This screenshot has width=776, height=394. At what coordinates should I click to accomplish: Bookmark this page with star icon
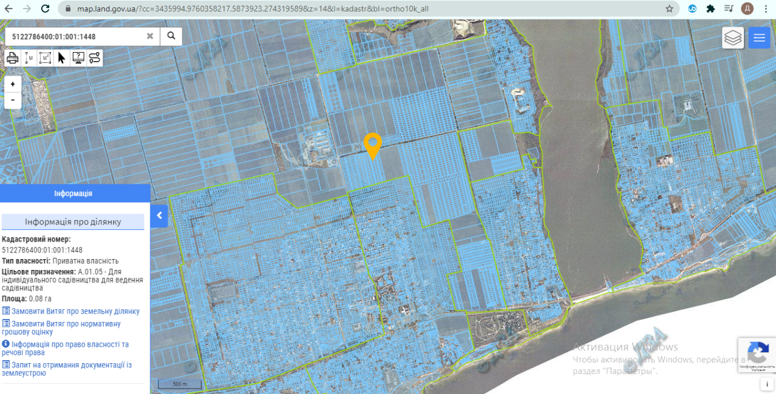click(669, 8)
